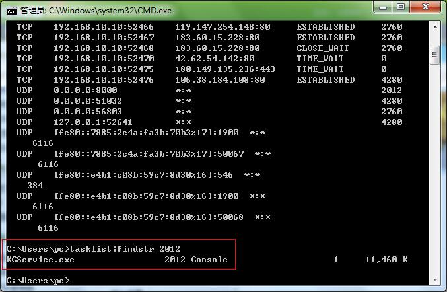Open the CMD window system menu icon
This screenshot has width=447, height=292.
[12, 11]
